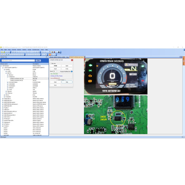Click the Clear button next to search

[x=38, y=60]
